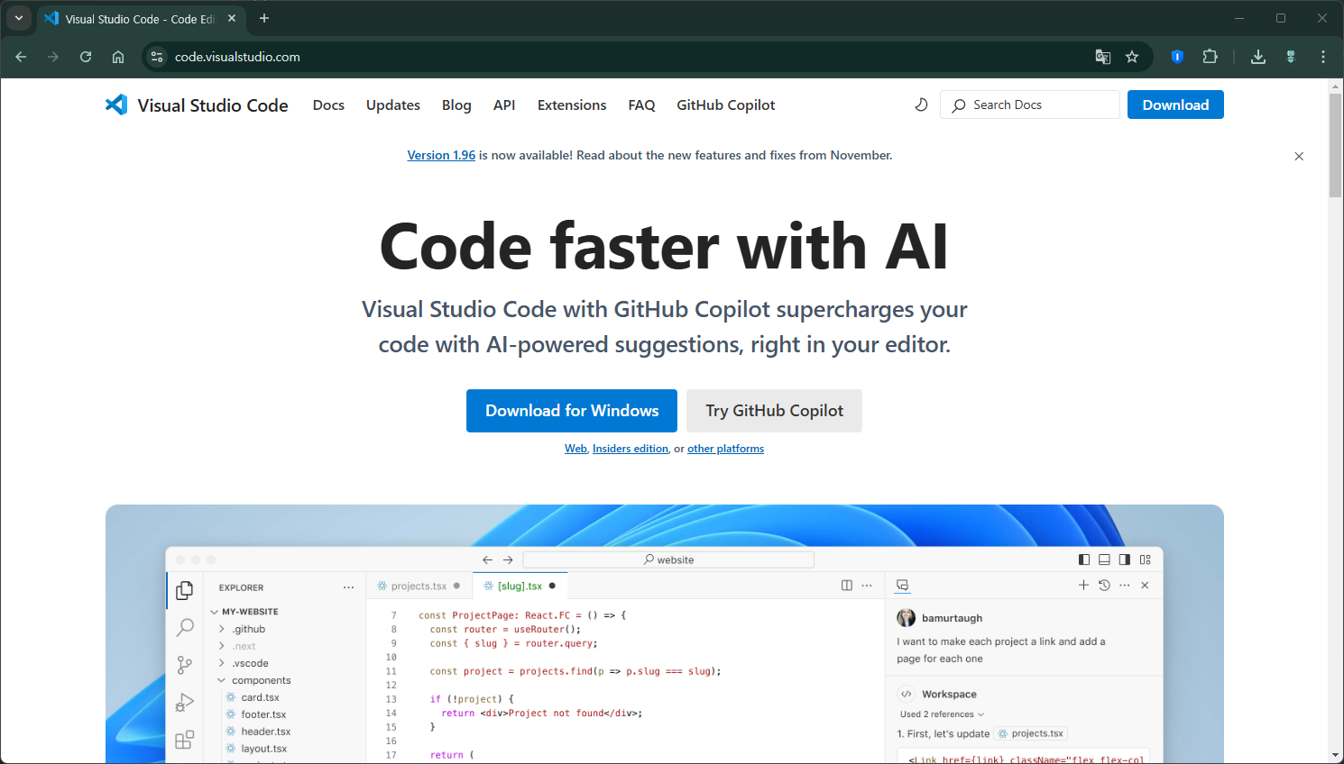Select footer.tsx in the explorer
1344x764 pixels.
coord(256,714)
